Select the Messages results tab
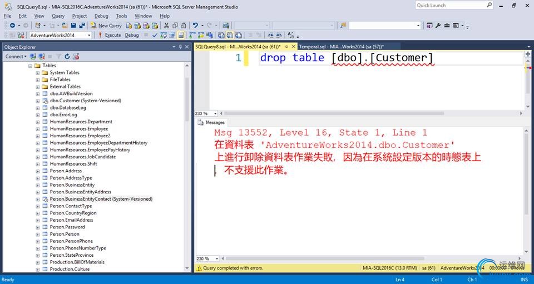Viewport: 534px width, 284px height. point(211,122)
